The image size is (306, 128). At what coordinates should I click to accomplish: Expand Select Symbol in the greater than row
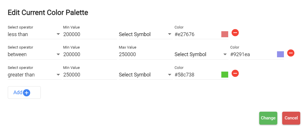click(x=145, y=75)
